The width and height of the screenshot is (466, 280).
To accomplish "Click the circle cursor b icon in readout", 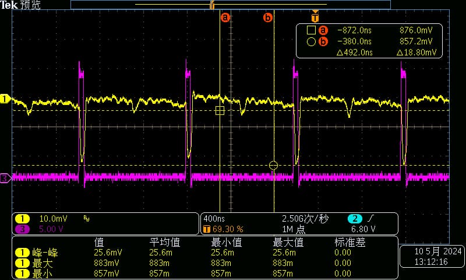I will 312,41.
